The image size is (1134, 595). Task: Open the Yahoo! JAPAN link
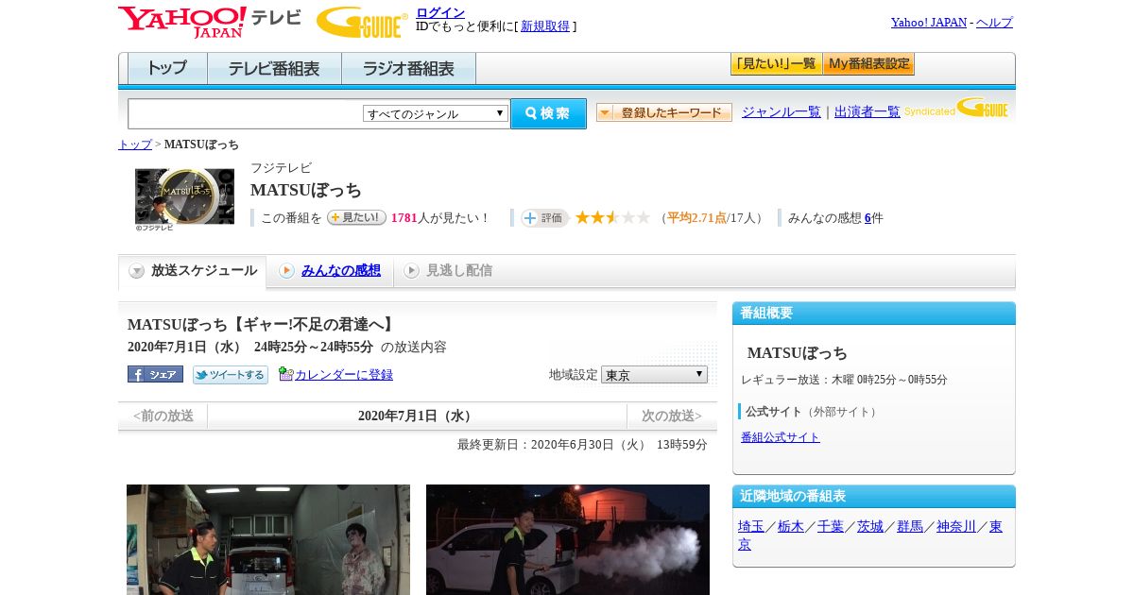[x=929, y=23]
